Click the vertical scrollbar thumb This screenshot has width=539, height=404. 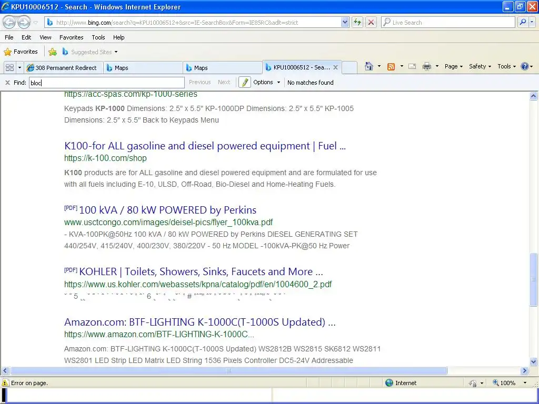pyautogui.click(x=534, y=279)
